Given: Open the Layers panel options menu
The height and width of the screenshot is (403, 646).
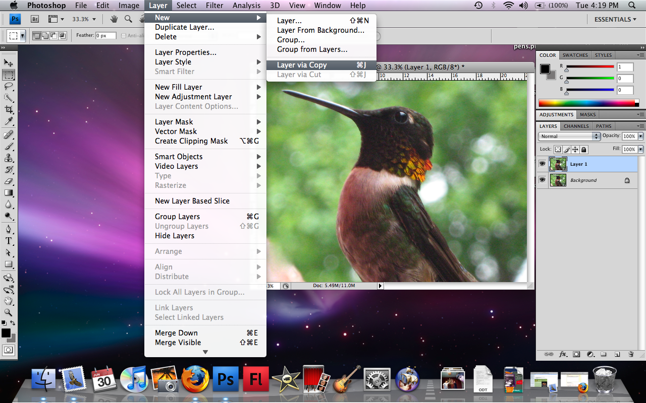Looking at the screenshot, I should click(x=640, y=126).
